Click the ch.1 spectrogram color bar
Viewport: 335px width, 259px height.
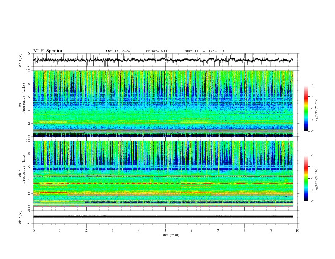306,108
